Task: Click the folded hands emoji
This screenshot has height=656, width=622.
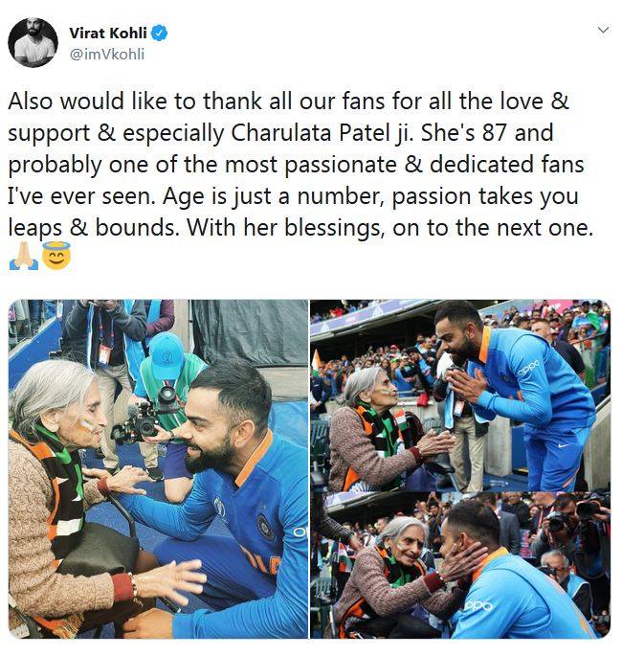Action: 24,256
